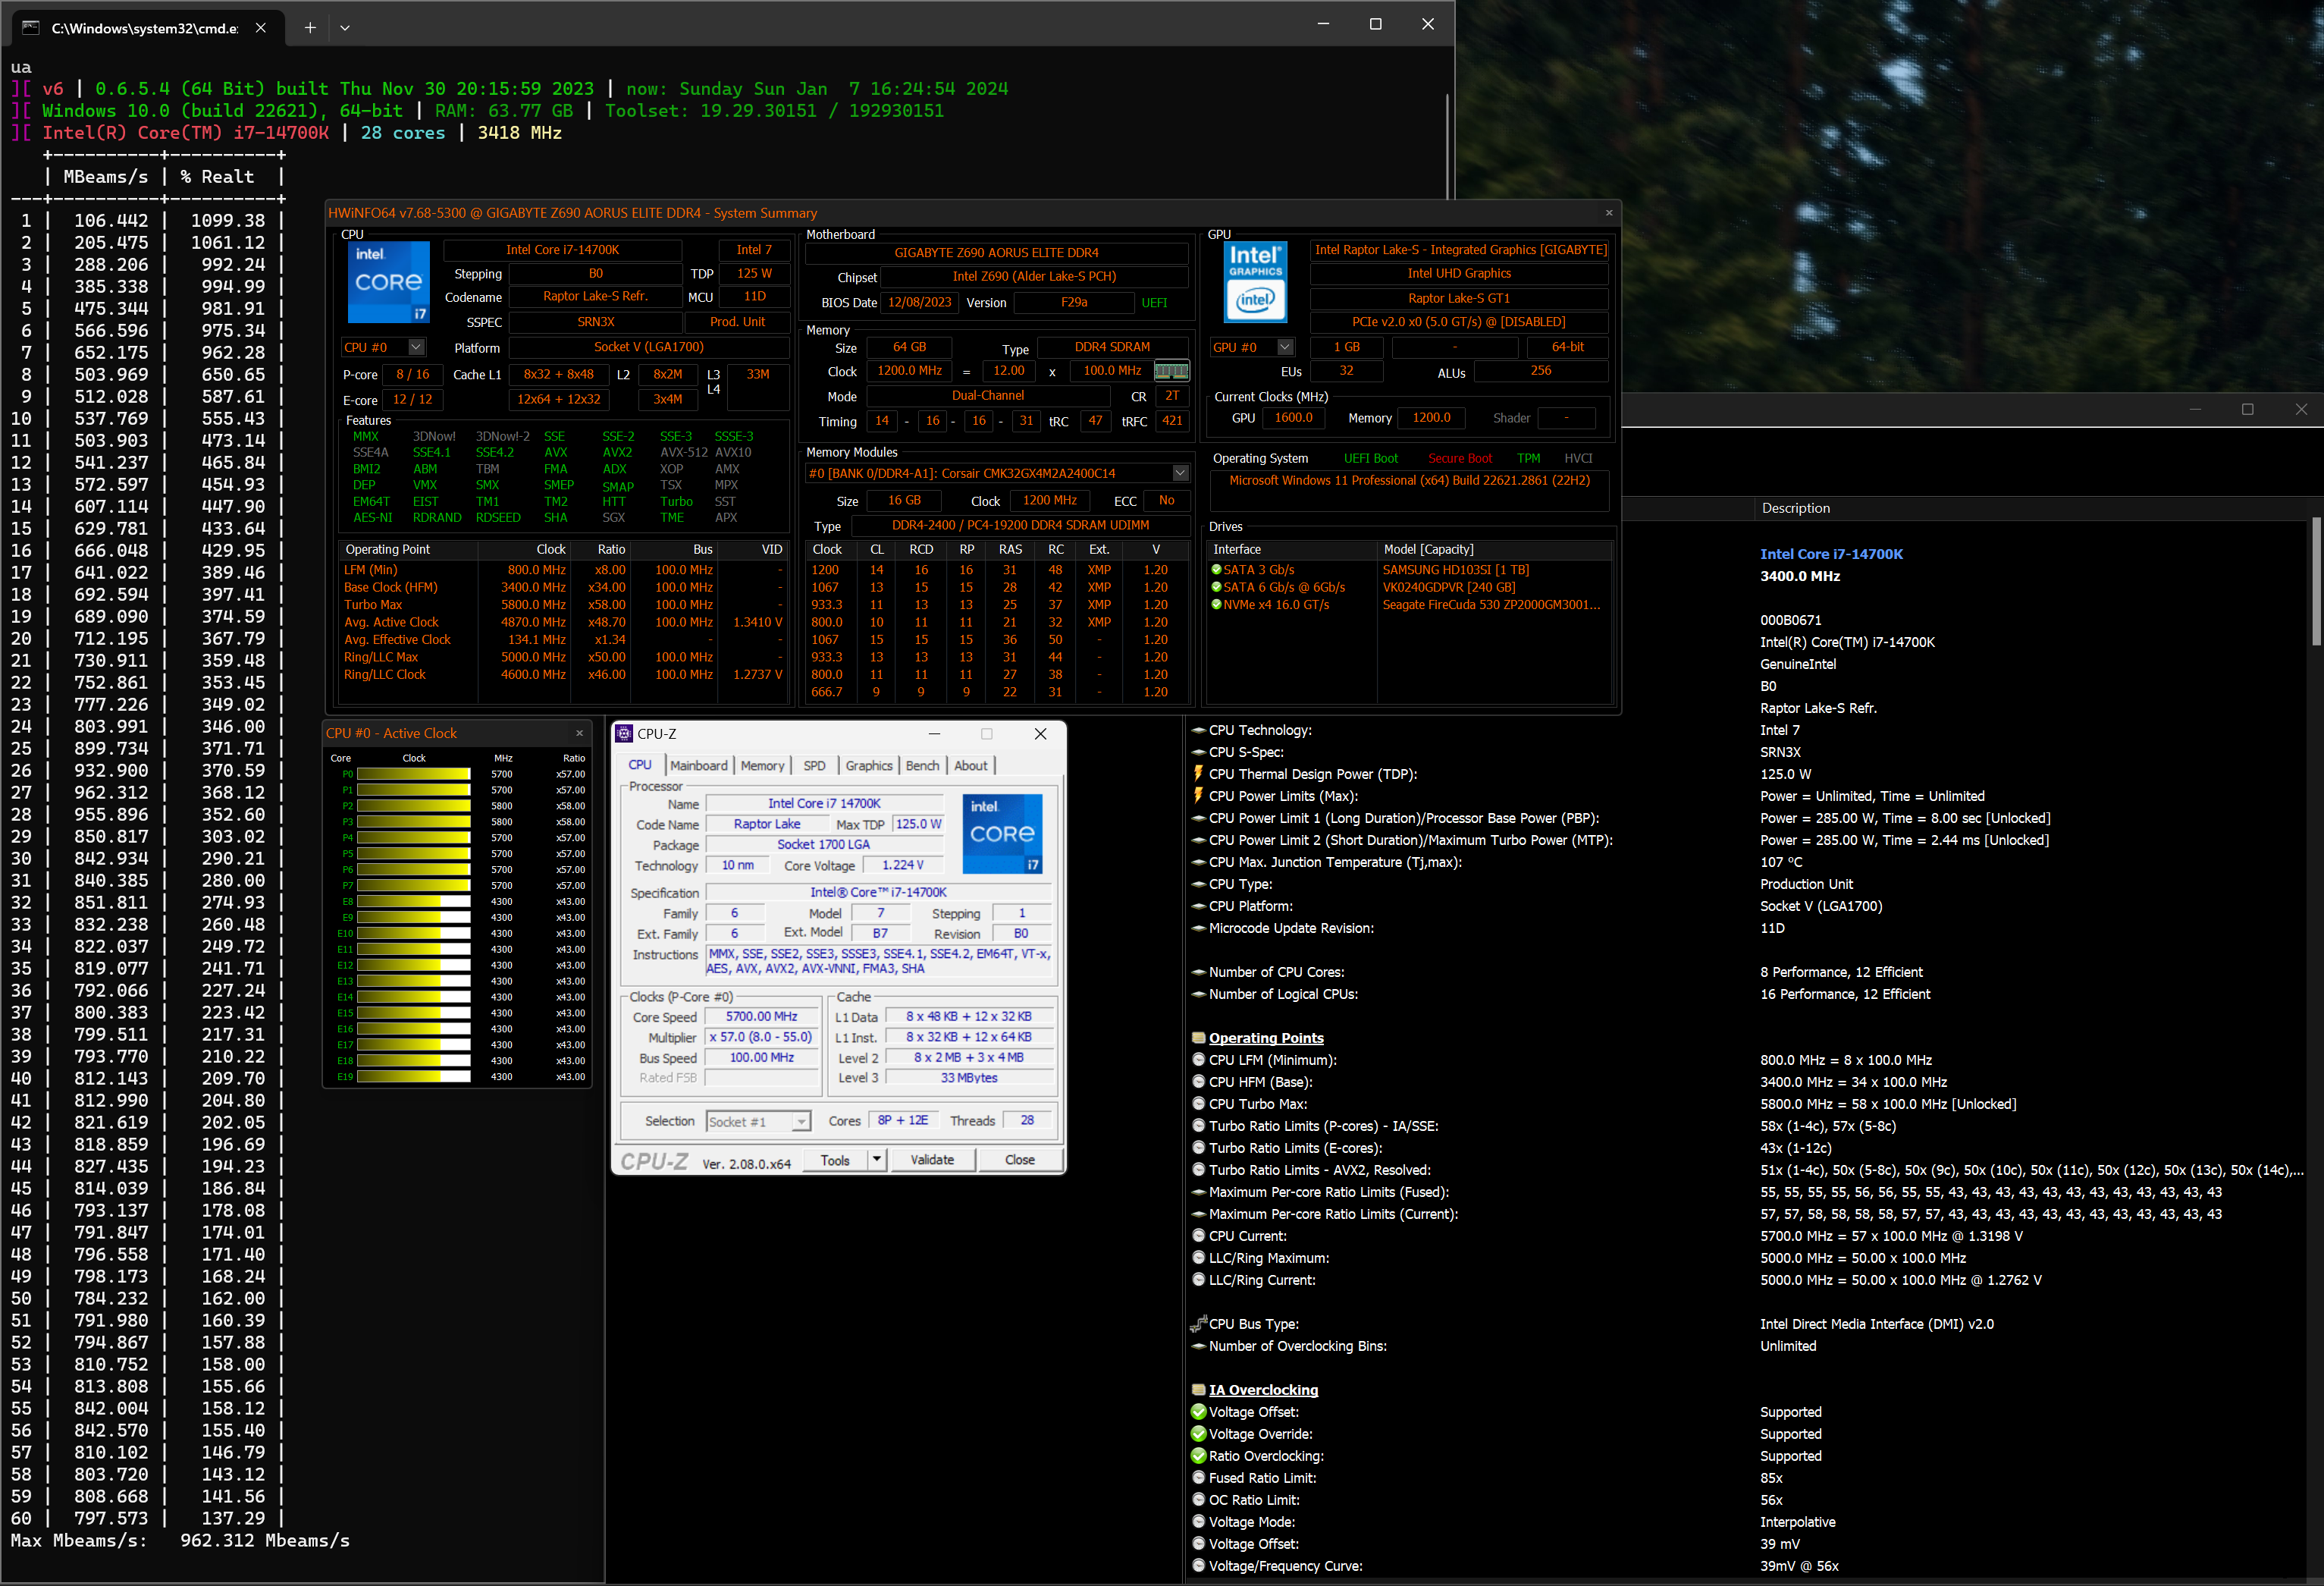
Task: Select the IA Overclocking section header
Action: [x=1263, y=1391]
